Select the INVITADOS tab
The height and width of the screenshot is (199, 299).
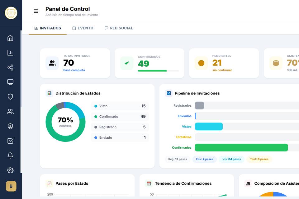[48, 28]
